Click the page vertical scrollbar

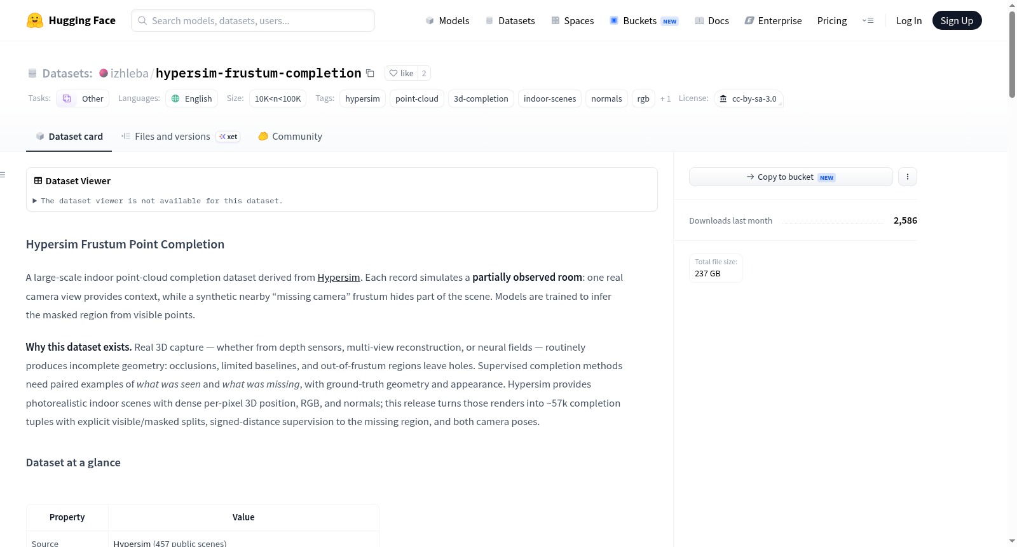coord(1012,54)
